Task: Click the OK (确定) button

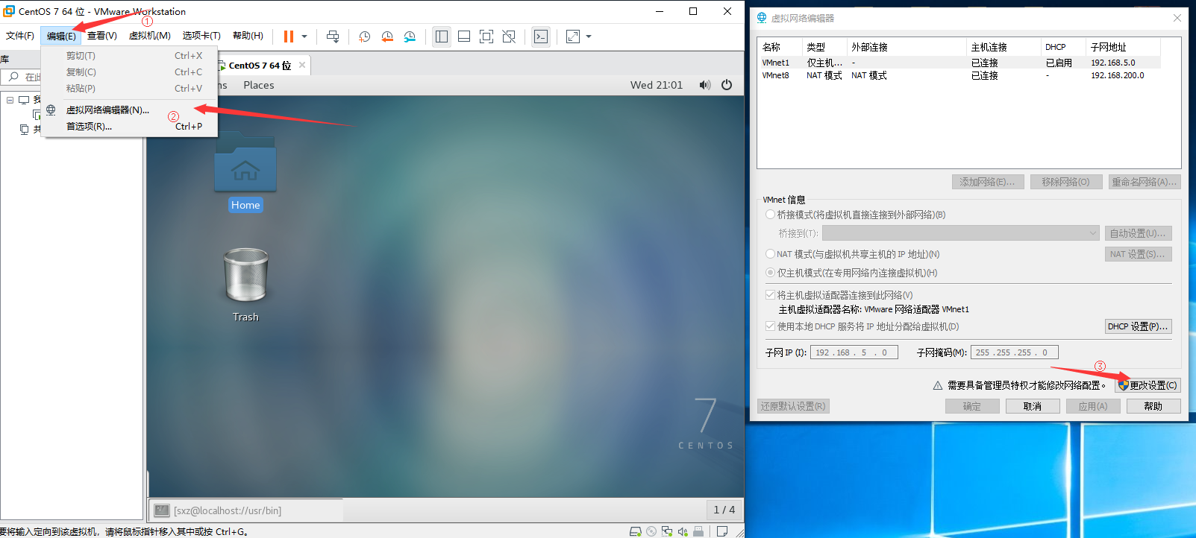Action: [972, 406]
